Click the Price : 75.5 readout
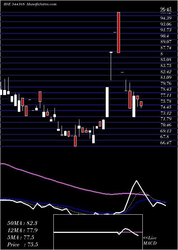 tap(23, 245)
